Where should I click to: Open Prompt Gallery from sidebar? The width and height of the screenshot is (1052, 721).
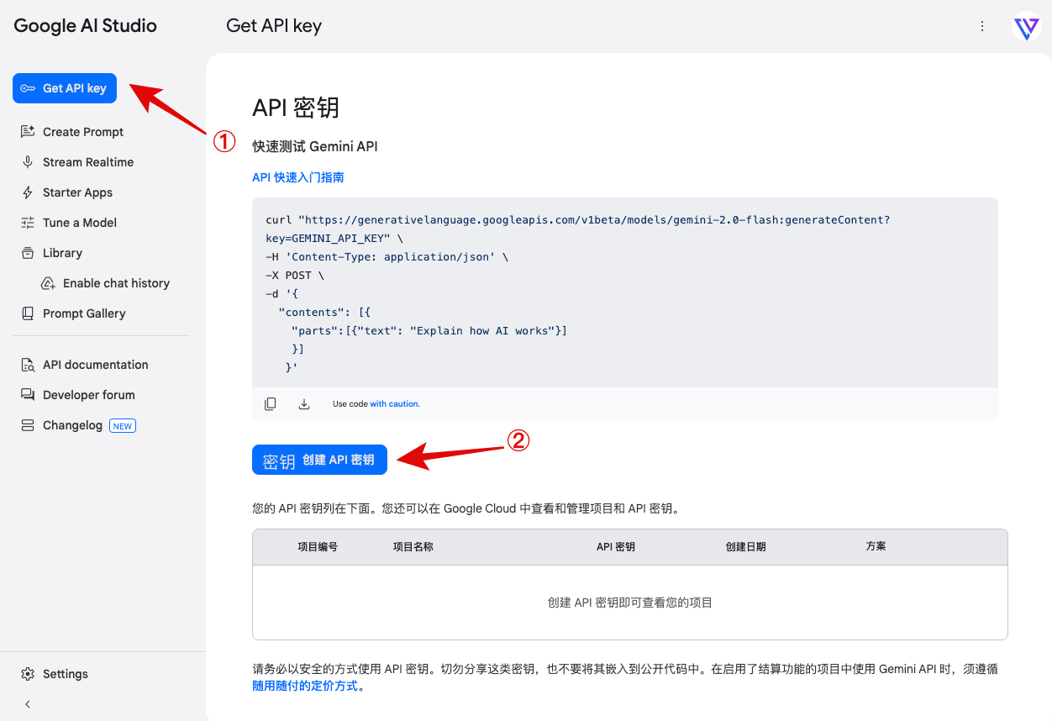point(73,313)
